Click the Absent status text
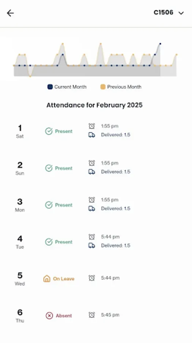This screenshot has width=192, height=343. click(64, 316)
